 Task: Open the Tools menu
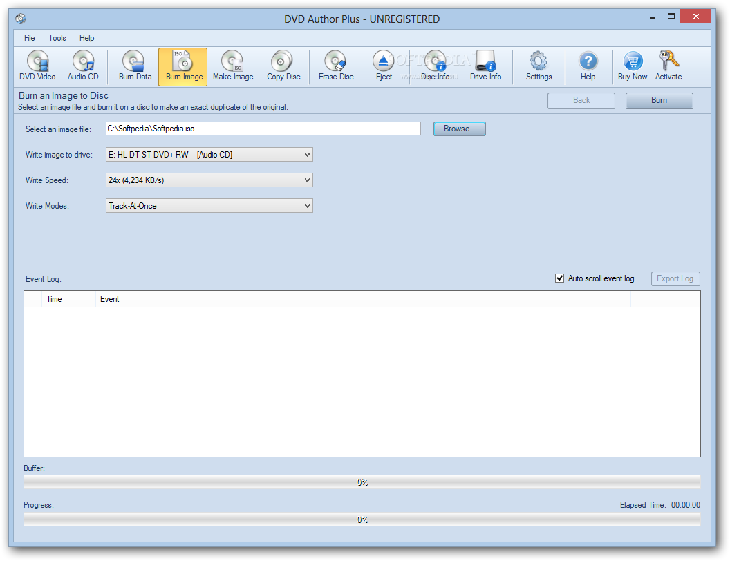point(57,38)
